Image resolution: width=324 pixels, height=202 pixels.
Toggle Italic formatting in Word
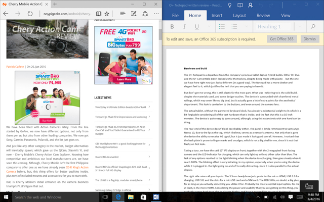(x=185, y=27)
